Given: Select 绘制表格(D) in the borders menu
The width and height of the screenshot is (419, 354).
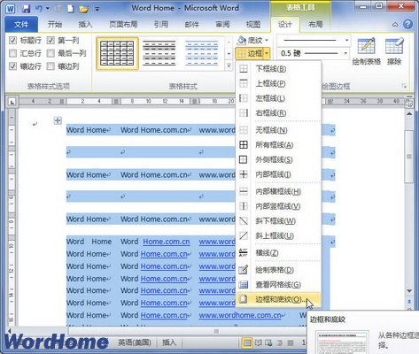Looking at the screenshot, I should click(x=278, y=270).
